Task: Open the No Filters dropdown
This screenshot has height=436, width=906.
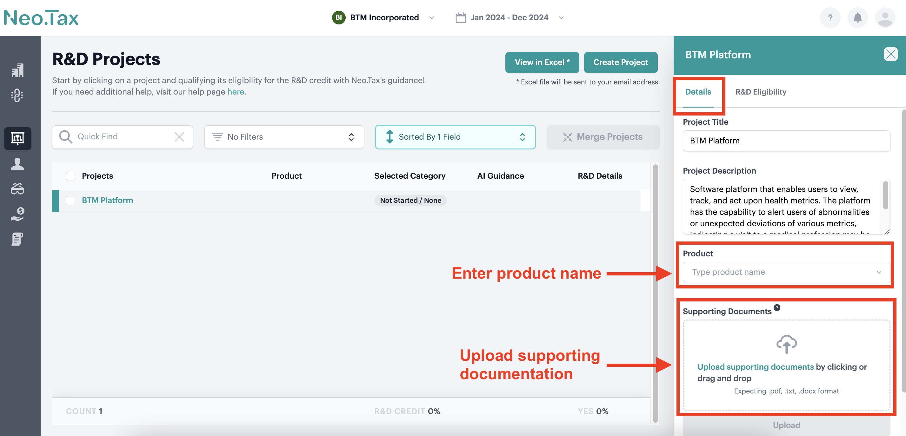Action: pyautogui.click(x=284, y=137)
